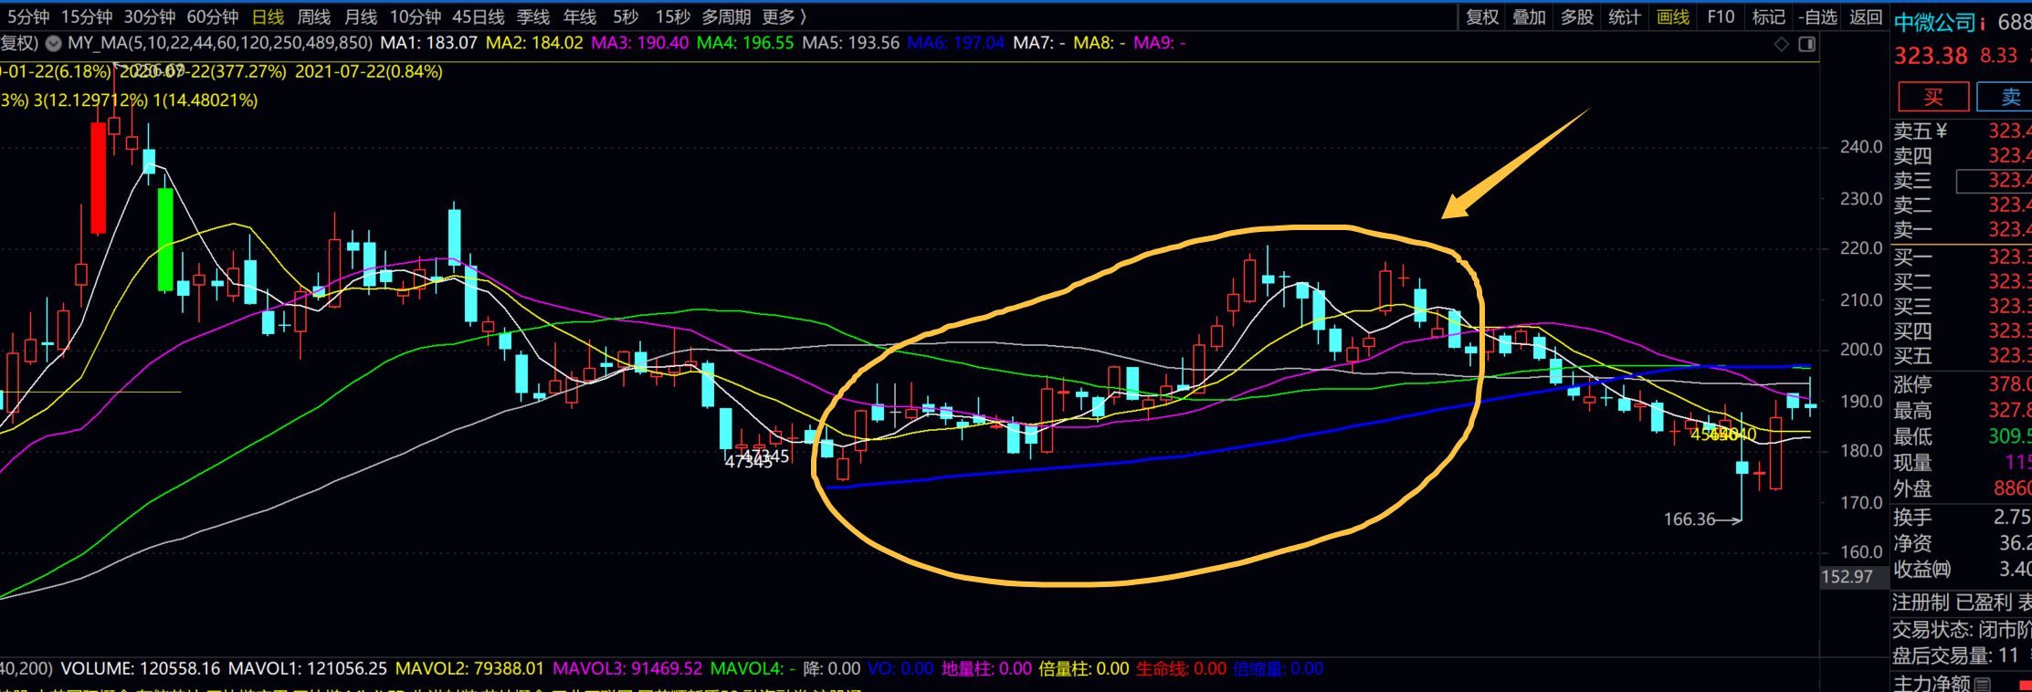Open 统计 statistics tool

pos(1625,16)
